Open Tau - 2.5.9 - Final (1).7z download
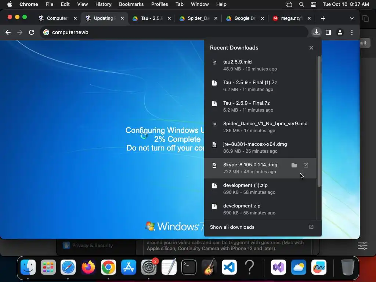 click(x=260, y=86)
